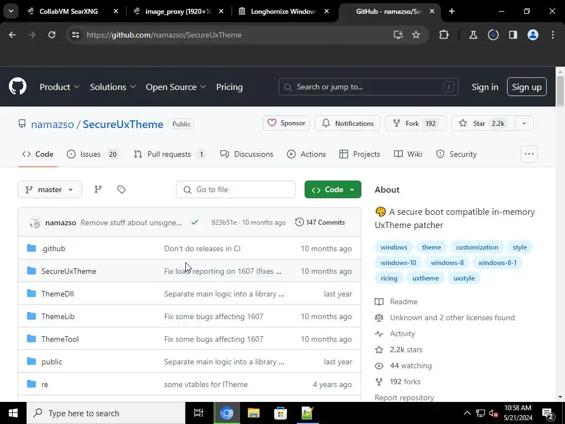Open the ThemeTool folder
This screenshot has height=424, width=565.
60,339
